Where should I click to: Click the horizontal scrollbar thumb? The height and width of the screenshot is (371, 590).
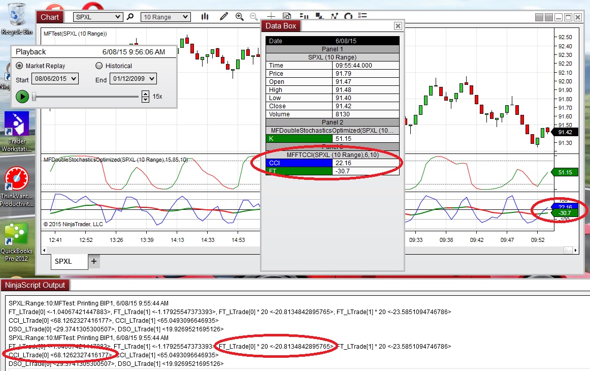[x=568, y=250]
